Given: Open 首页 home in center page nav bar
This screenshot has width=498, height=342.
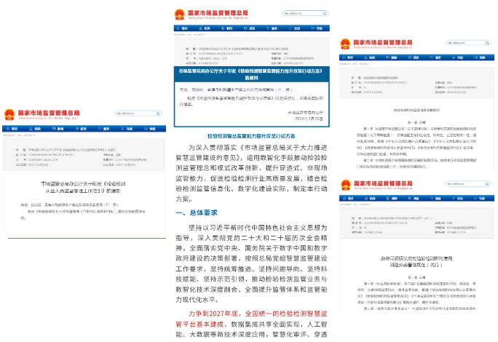Looking at the screenshot, I should [x=183, y=28].
